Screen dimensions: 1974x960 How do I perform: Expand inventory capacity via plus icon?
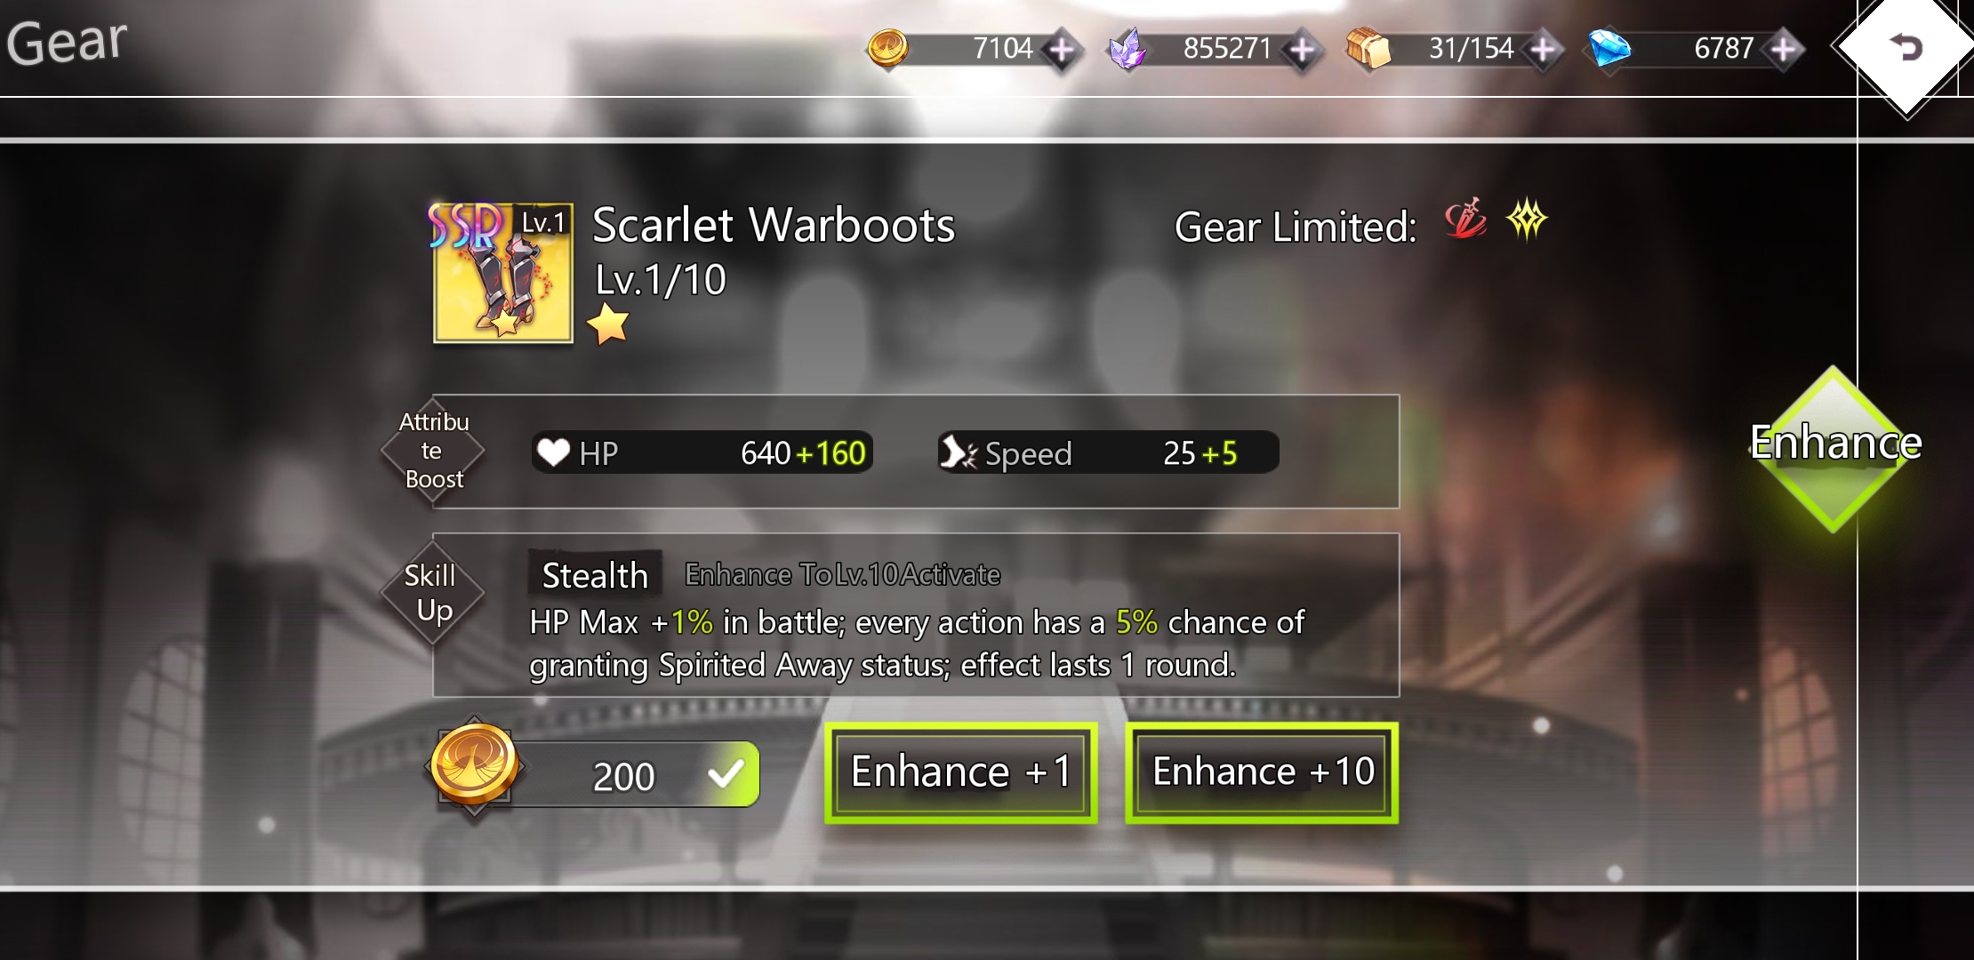(1543, 50)
